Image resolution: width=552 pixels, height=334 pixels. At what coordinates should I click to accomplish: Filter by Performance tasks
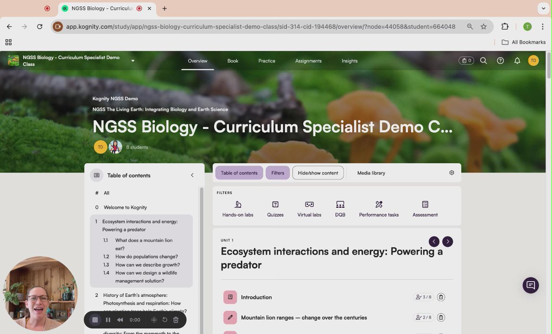point(379,209)
